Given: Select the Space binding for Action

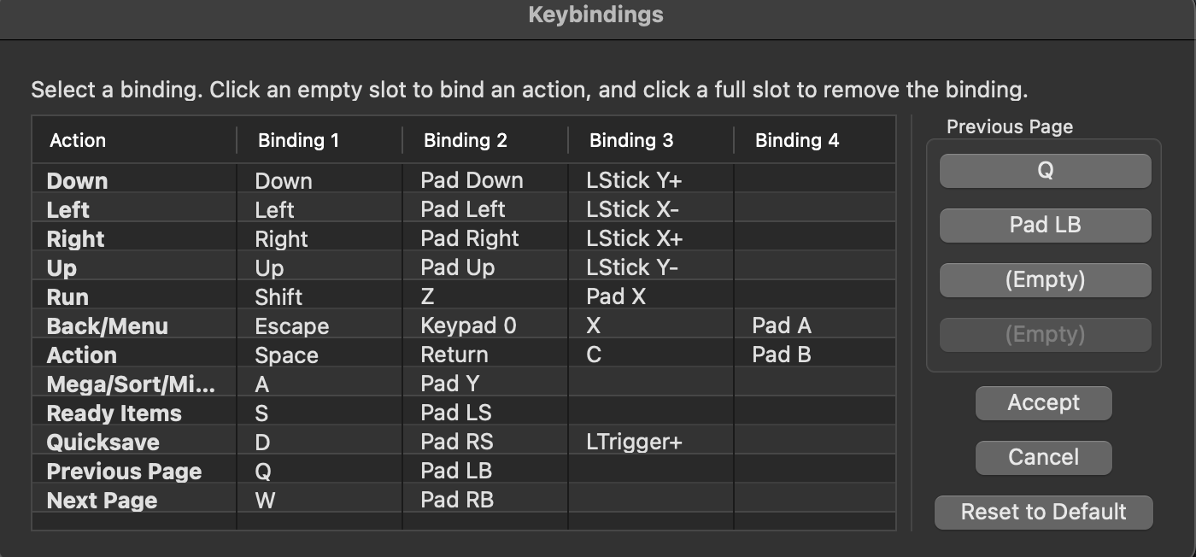Looking at the screenshot, I should tap(320, 355).
